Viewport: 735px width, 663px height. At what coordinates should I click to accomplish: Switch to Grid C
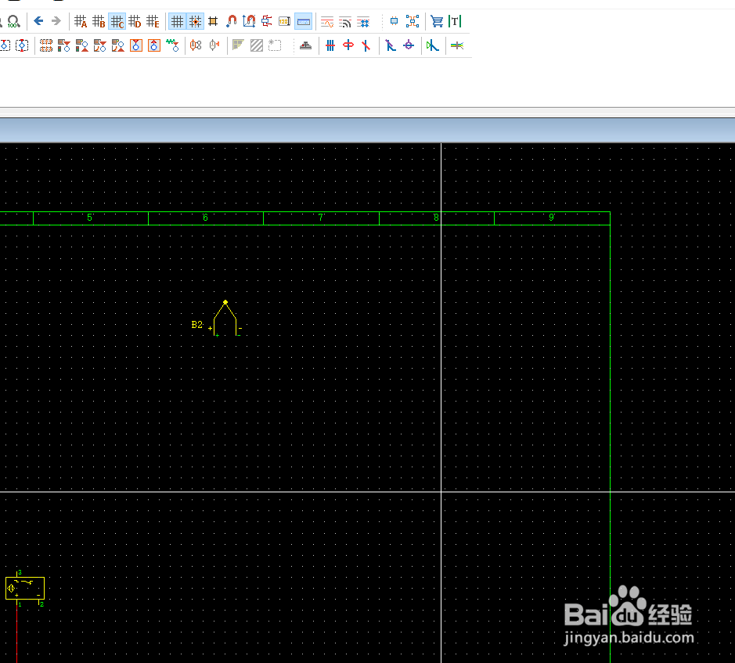117,21
